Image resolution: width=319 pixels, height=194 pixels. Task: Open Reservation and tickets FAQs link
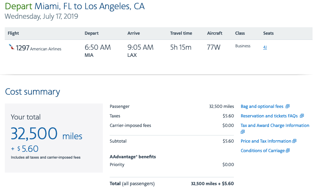click(269, 116)
